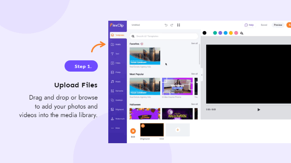Switch to the Templates tab
Image resolution: width=291 pixels, height=163 pixels.
pos(118,35)
